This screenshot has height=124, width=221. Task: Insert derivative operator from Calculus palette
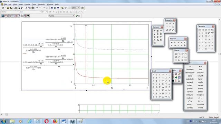click(154, 31)
